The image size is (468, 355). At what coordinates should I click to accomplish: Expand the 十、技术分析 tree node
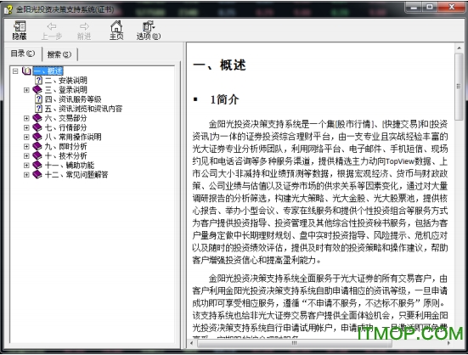26,155
